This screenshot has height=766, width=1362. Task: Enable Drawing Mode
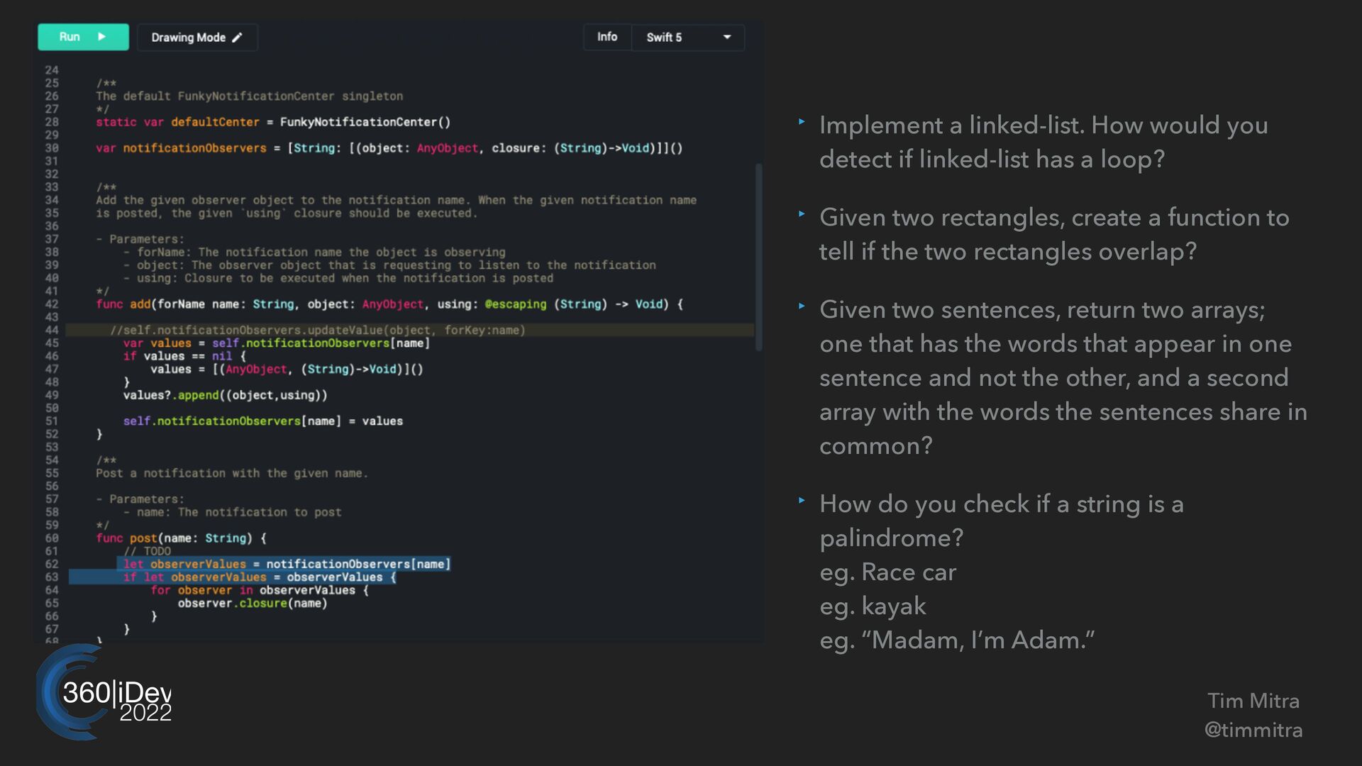pyautogui.click(x=196, y=38)
